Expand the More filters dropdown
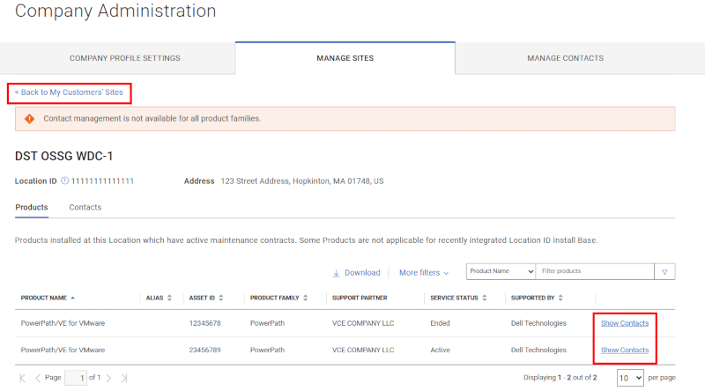The width and height of the screenshot is (705, 391). click(424, 273)
